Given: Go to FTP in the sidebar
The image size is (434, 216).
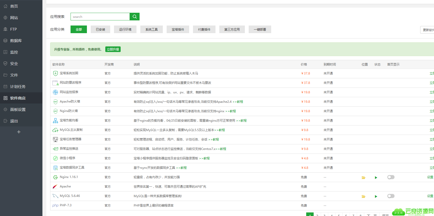Looking at the screenshot, I should pos(21,29).
